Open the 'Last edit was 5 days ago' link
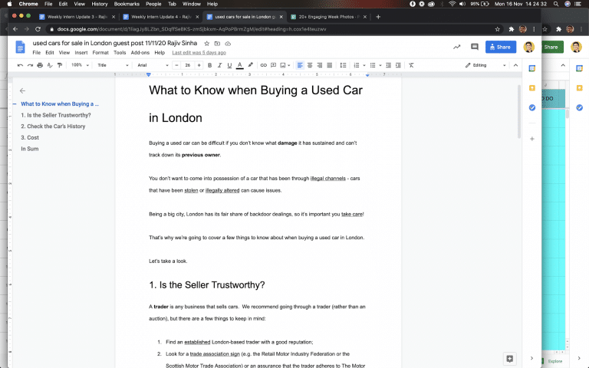The image size is (589, 368). (x=199, y=53)
